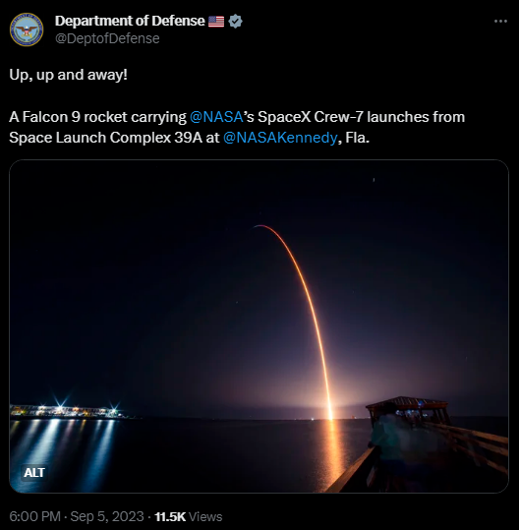Click the US flag emoji beside name
The width and height of the screenshot is (519, 530).
(x=216, y=22)
